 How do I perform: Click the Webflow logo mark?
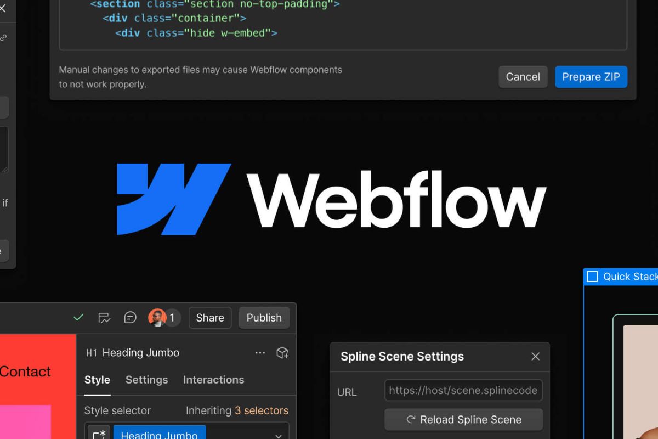click(x=174, y=199)
